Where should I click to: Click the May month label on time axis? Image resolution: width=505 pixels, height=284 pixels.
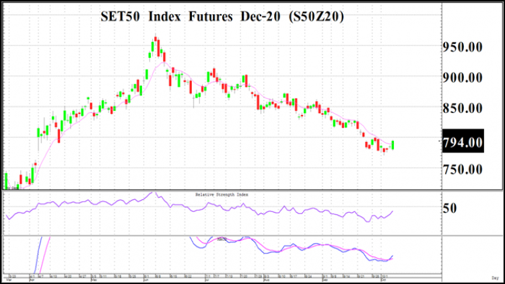94,280
